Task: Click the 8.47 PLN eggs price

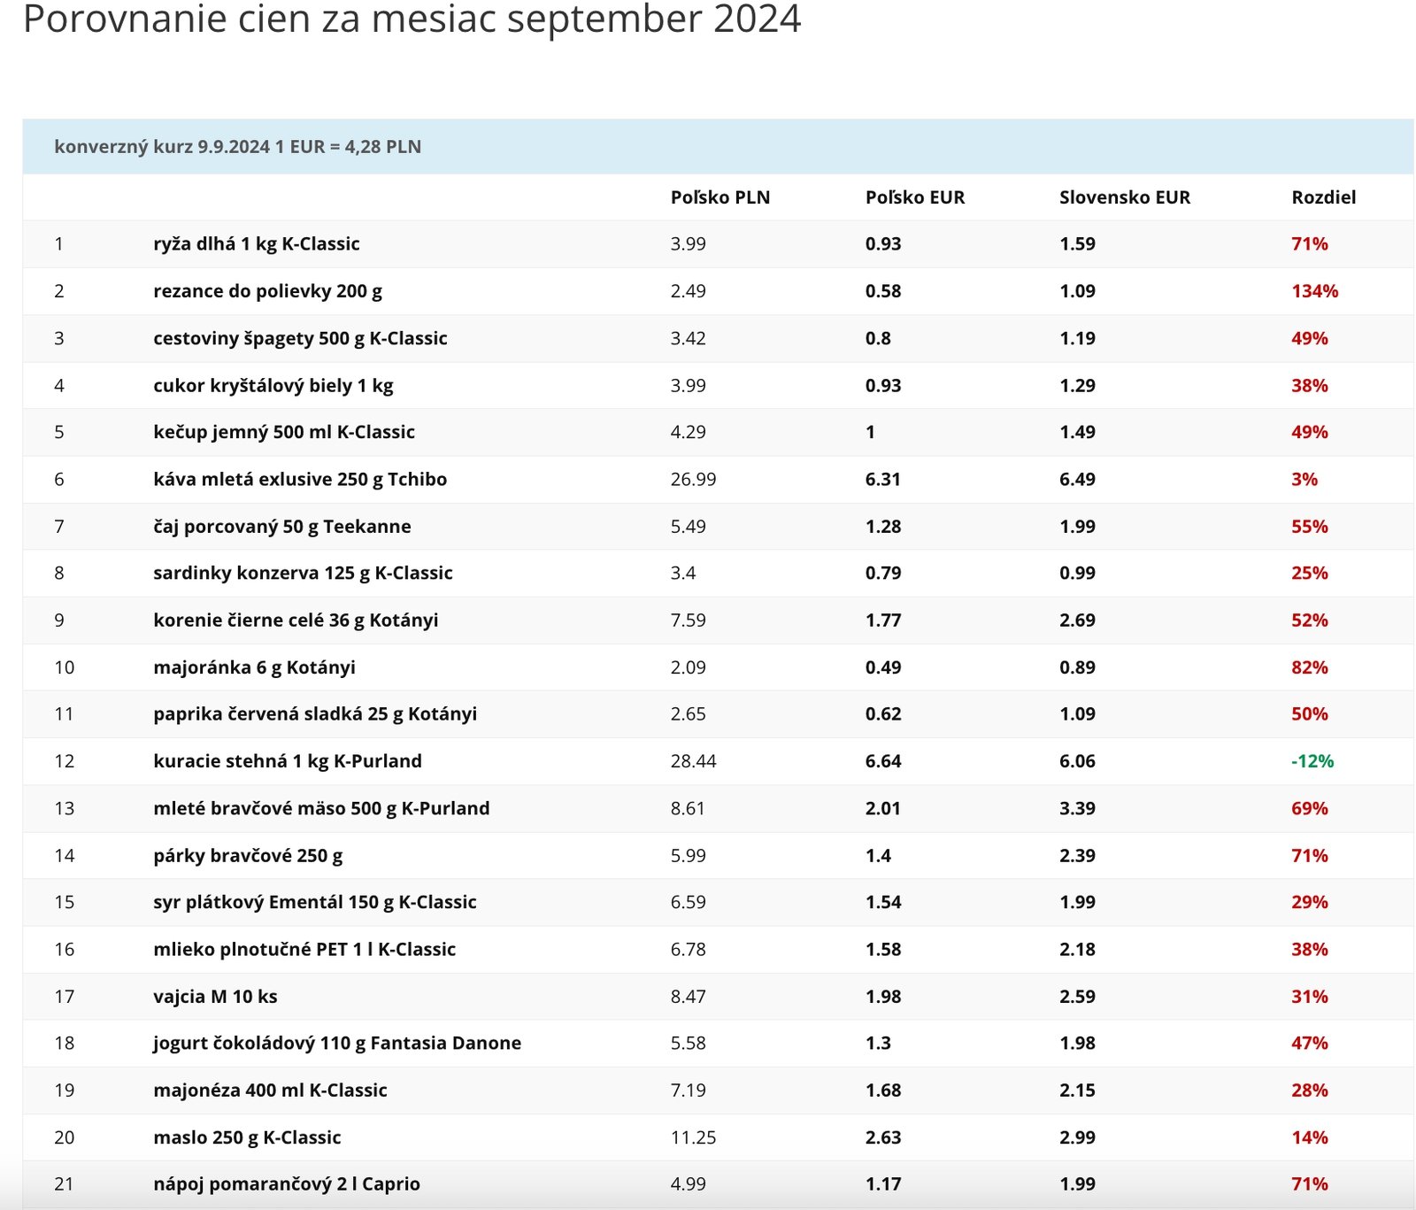Action: pos(689,997)
